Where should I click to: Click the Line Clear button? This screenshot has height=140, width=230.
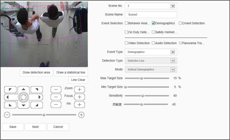pos(78,80)
